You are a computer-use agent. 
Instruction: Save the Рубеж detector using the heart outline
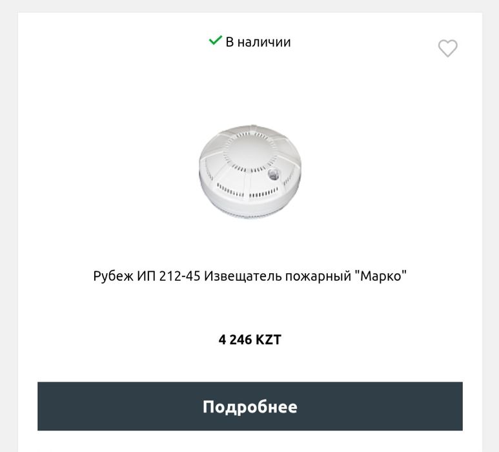click(x=447, y=48)
